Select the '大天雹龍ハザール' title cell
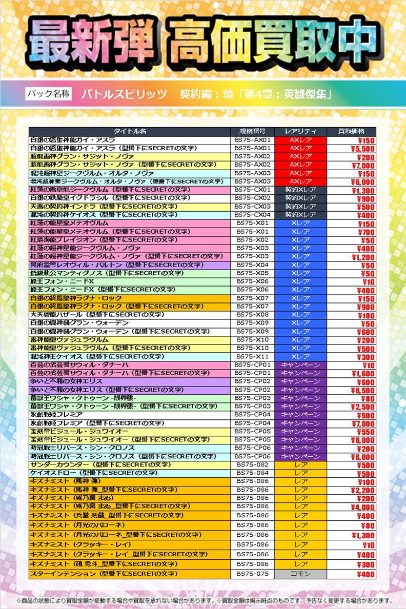The height and width of the screenshot is (609, 406). pos(129,315)
